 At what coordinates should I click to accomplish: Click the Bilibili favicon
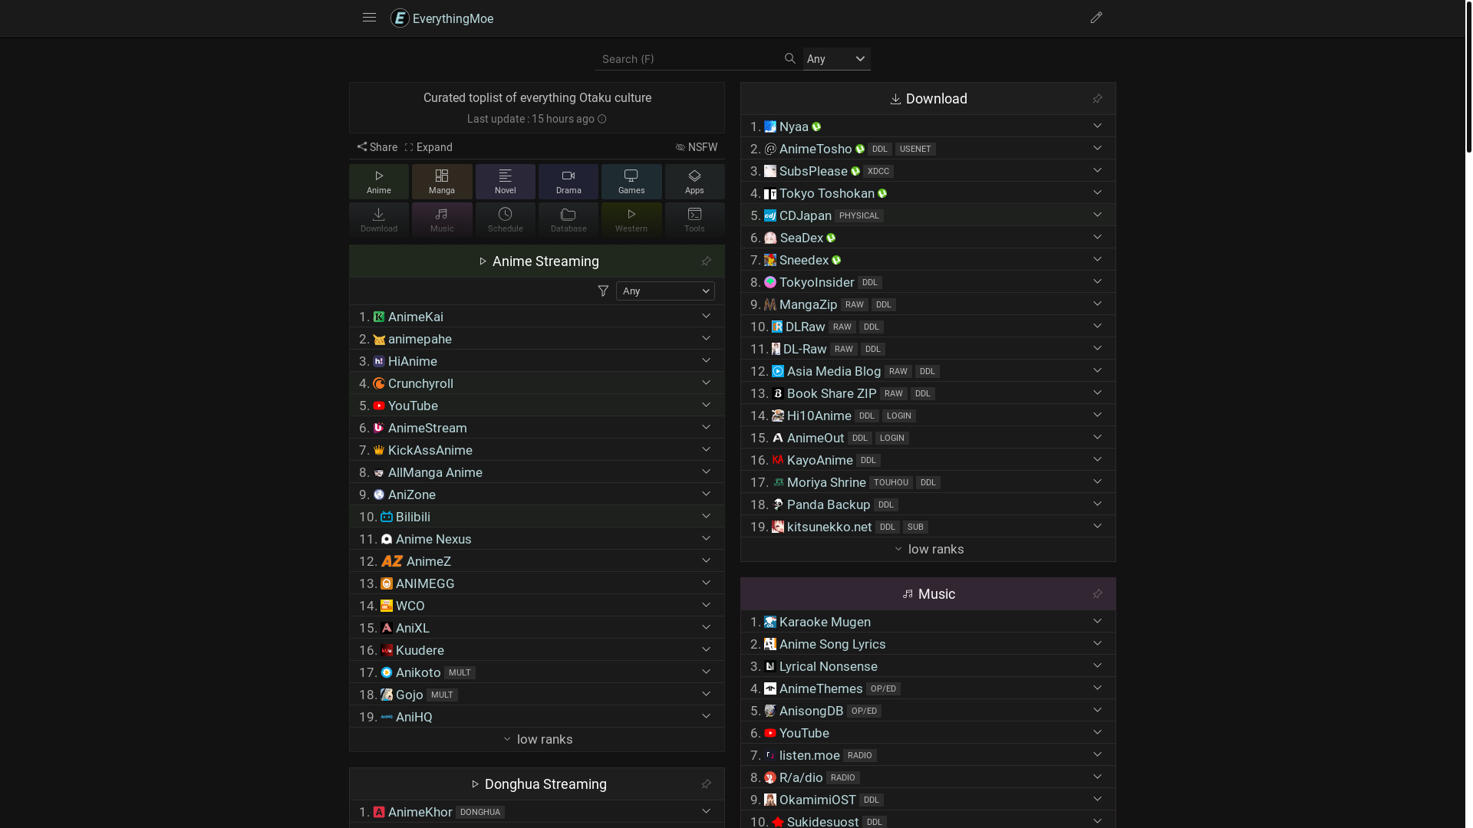(387, 517)
